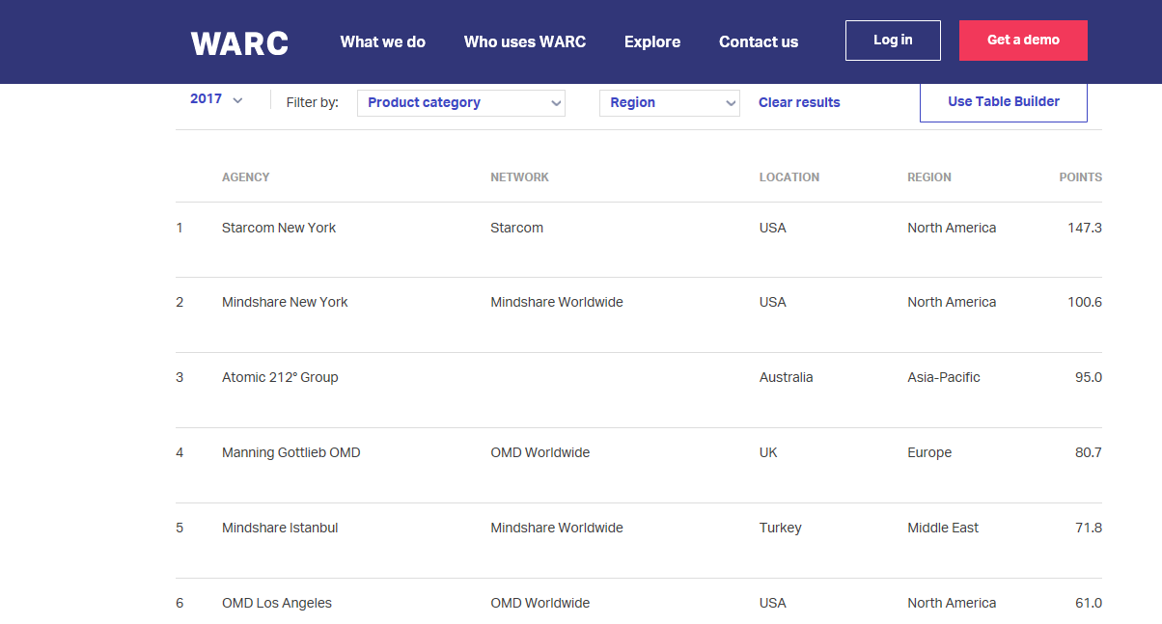Click the WARC logo
The width and height of the screenshot is (1162, 624).
(x=239, y=42)
